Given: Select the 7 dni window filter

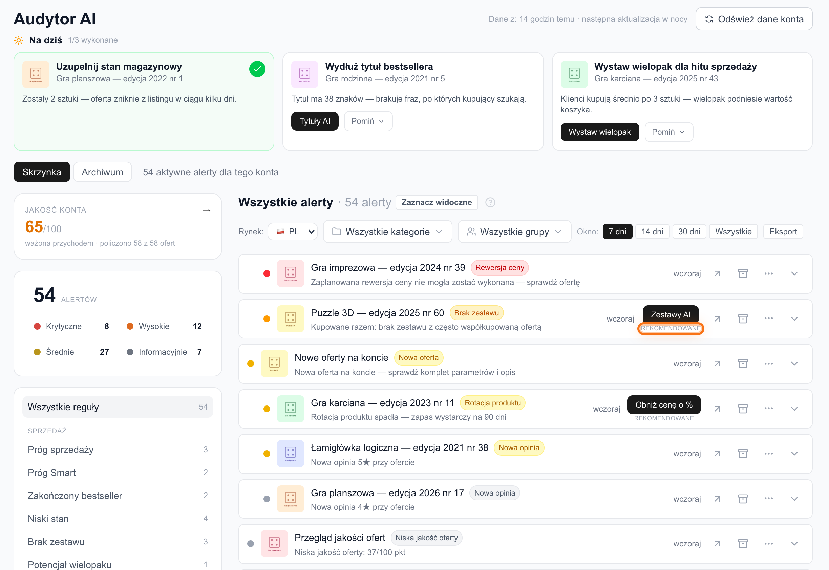Looking at the screenshot, I should 617,232.
